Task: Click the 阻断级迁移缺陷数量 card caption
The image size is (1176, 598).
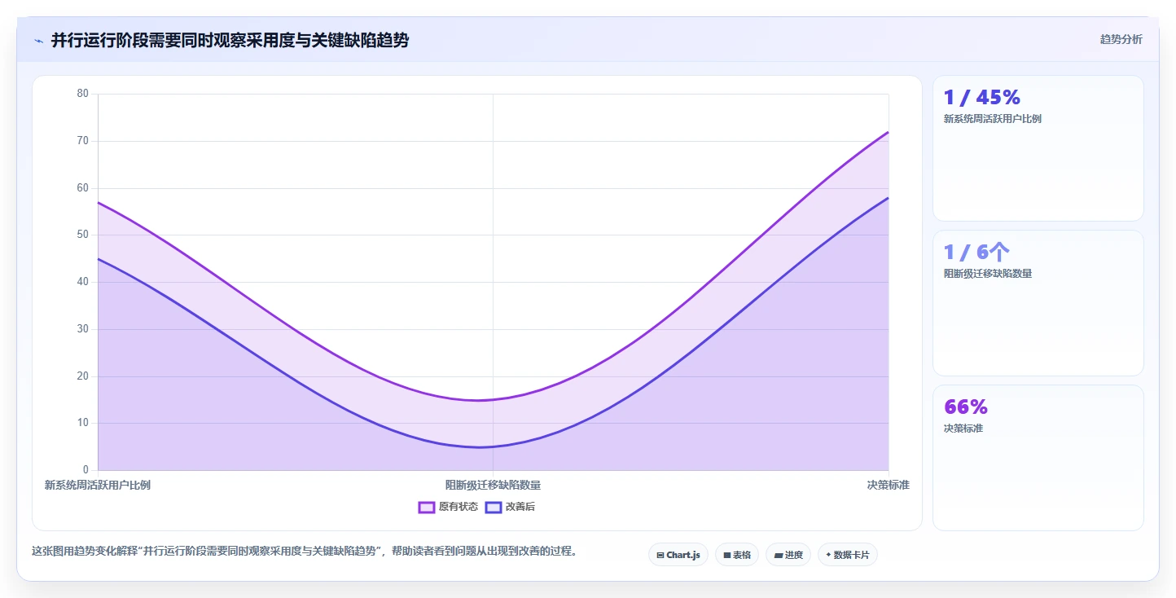Action: 988,274
